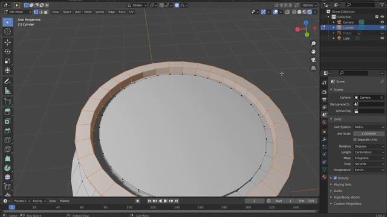Open the Render properties tab

click(x=324, y=92)
